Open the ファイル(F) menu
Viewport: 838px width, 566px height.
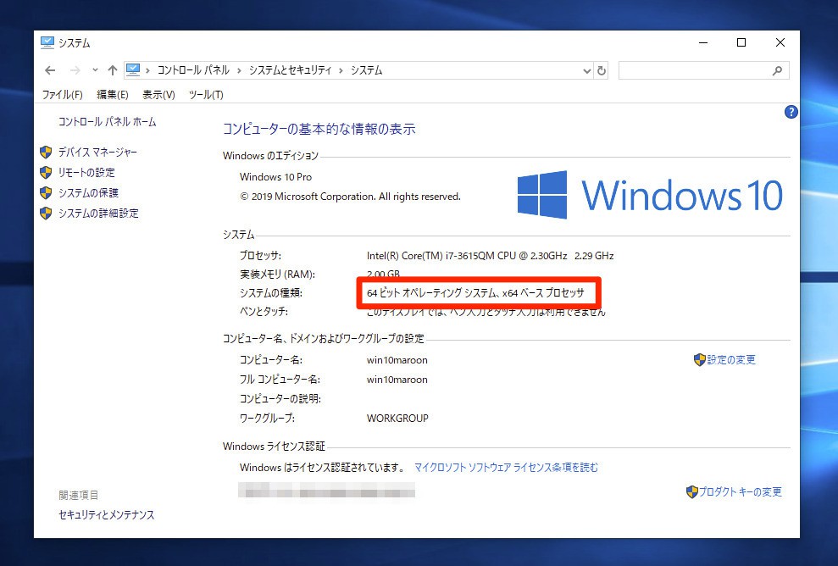point(63,95)
